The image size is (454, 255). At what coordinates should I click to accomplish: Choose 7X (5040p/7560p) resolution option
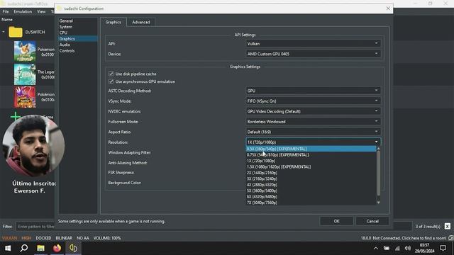pos(311,203)
